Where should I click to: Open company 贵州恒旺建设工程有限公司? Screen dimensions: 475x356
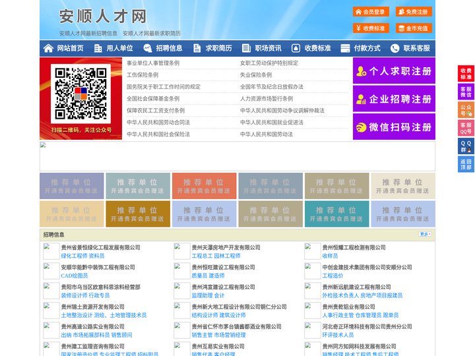click(x=223, y=267)
